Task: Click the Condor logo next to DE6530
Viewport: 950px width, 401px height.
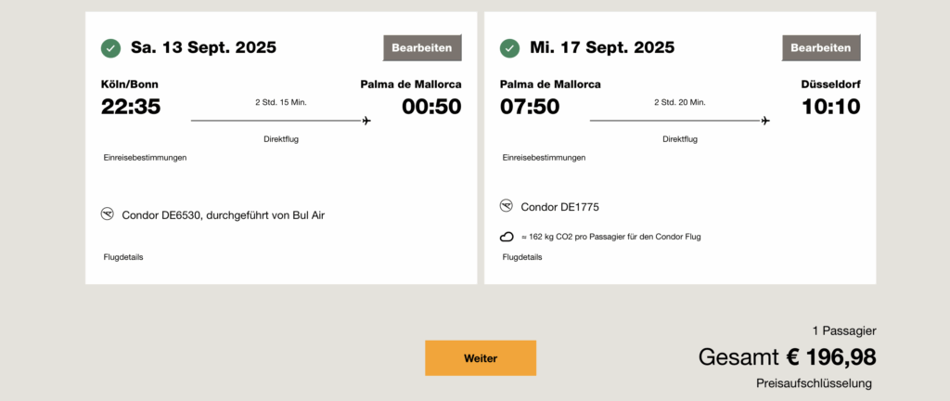Action: (x=108, y=214)
